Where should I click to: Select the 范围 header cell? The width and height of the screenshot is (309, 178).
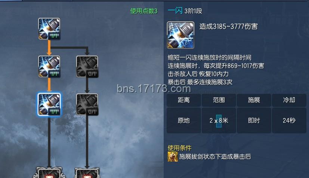(x=219, y=100)
